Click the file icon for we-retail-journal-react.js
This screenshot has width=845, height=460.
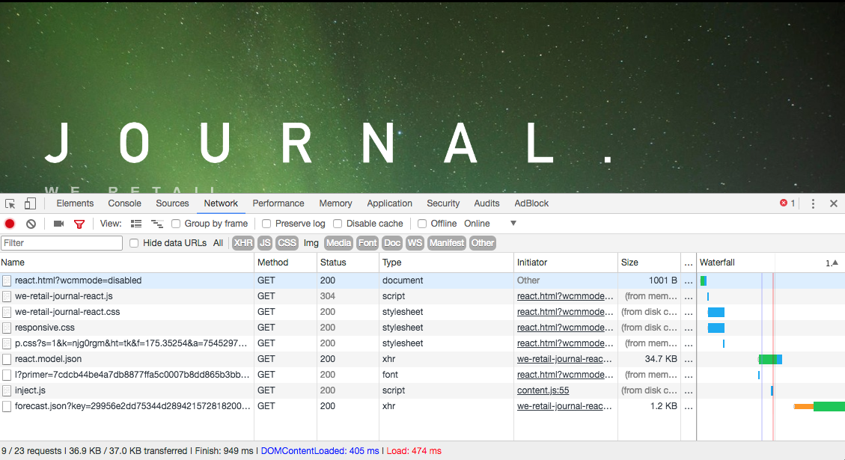7,297
